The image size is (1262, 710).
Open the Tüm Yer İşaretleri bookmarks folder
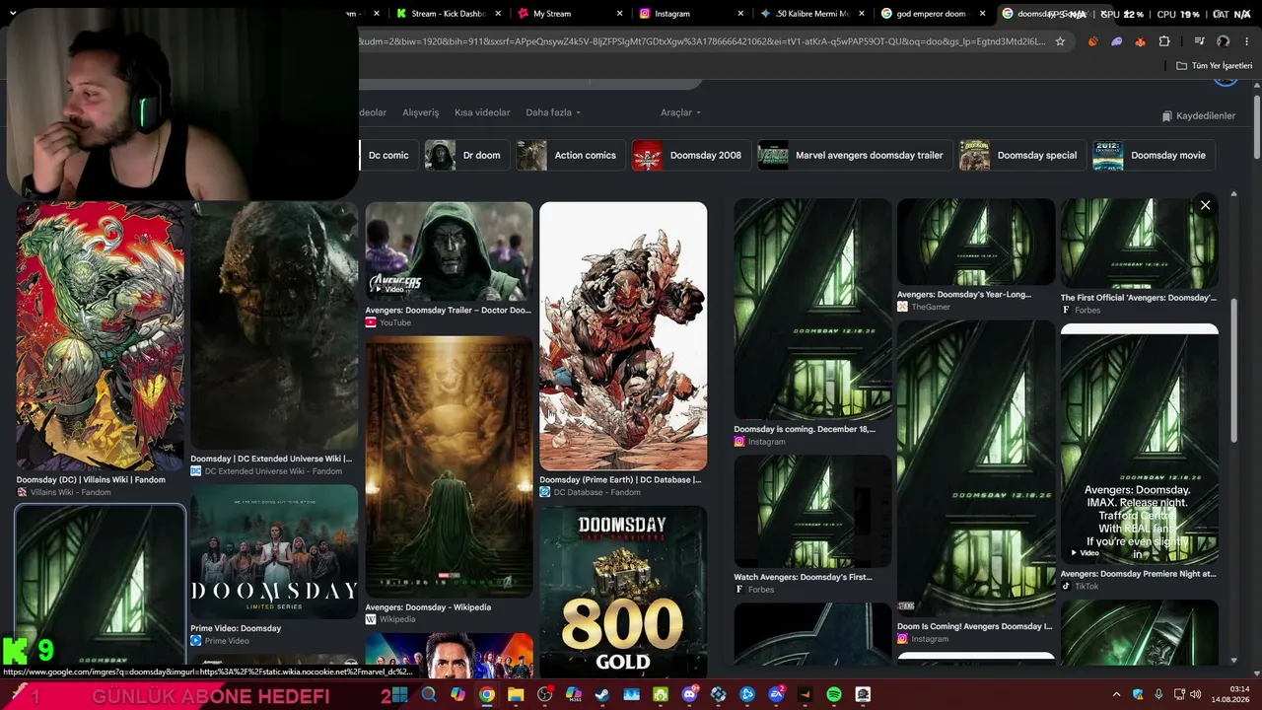(x=1215, y=65)
